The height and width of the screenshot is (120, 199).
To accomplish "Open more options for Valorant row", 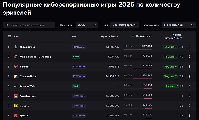I will [x=189, y=66].
